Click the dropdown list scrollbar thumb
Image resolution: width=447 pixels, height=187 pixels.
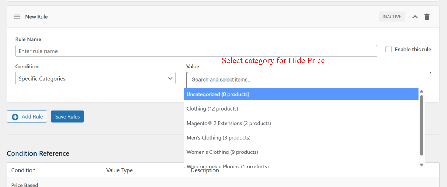(x=422, y=125)
